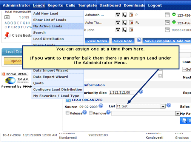Open the Downloads menu
191x142 pixels.
[134, 5]
